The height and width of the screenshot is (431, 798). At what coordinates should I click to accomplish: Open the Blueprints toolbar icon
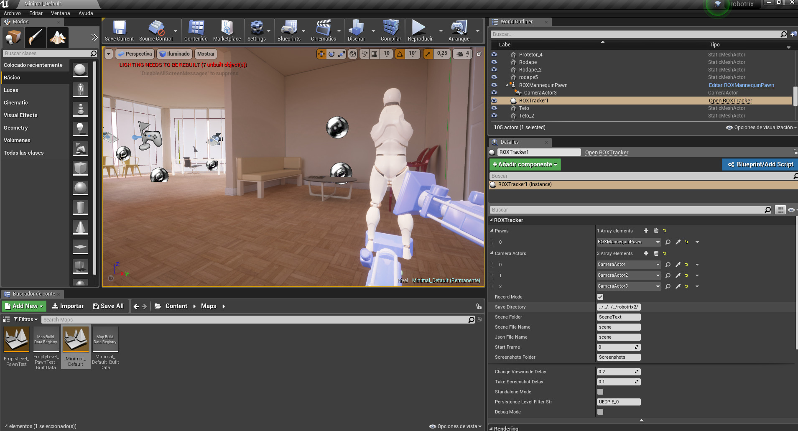(x=289, y=31)
